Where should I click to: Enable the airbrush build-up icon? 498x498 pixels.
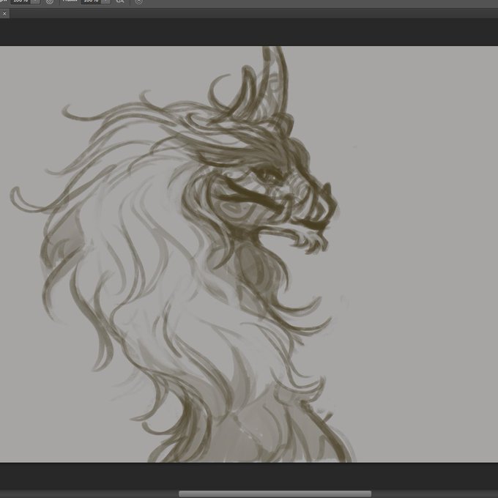[x=120, y=1]
